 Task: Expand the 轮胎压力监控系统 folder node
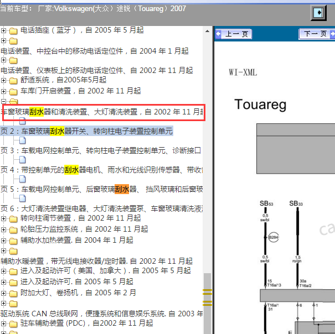3,229
